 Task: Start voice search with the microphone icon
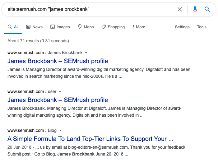(x=195, y=9)
